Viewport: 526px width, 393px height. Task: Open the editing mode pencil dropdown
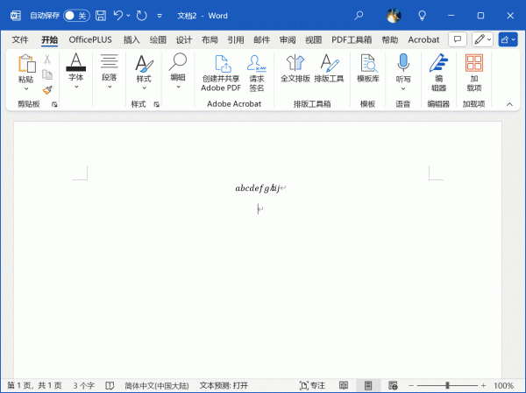tap(482, 39)
